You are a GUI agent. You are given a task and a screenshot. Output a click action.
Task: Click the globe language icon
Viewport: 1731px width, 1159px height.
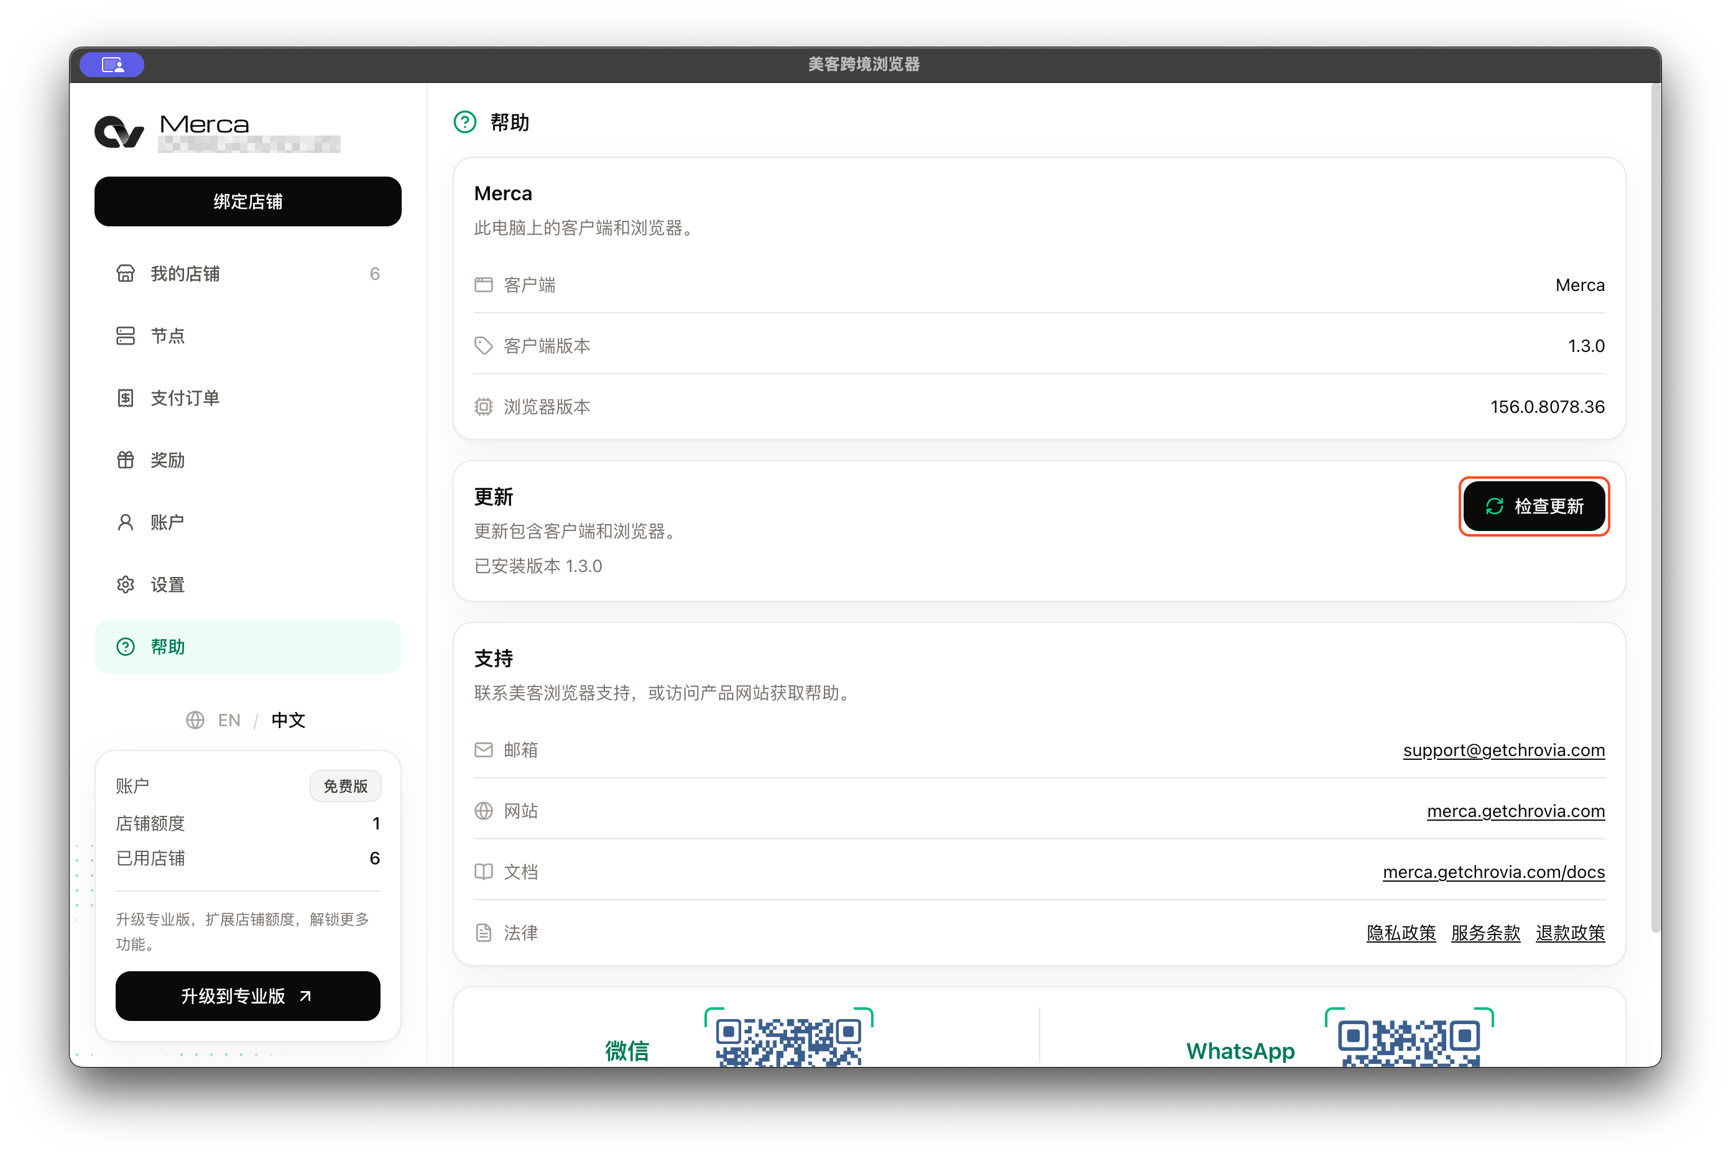tap(195, 720)
